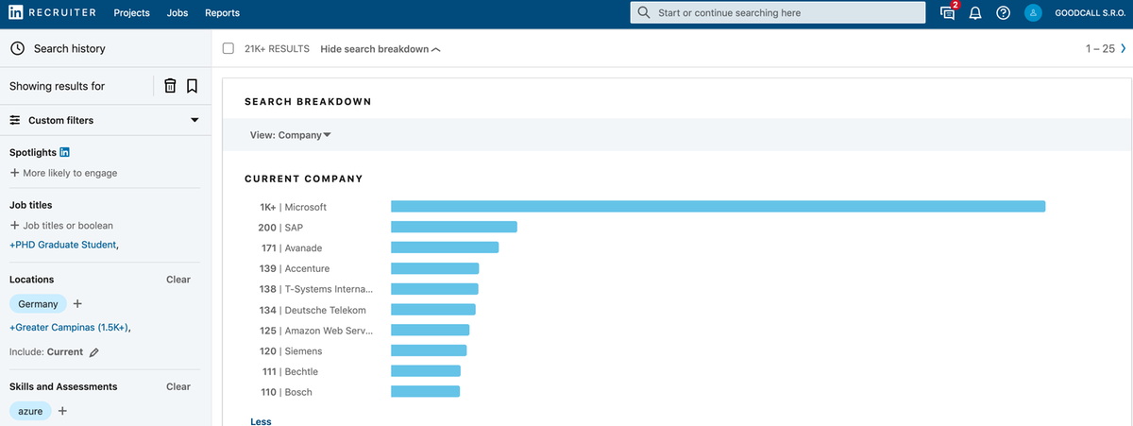
Task: Select the Accenture company row label
Action: click(307, 268)
